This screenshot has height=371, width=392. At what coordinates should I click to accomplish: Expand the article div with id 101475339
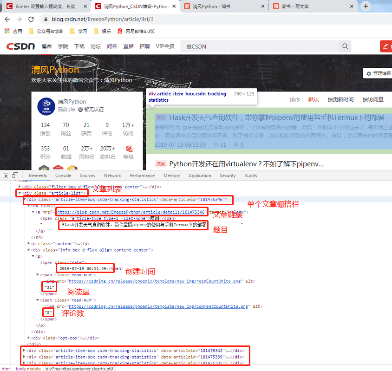[24, 357]
